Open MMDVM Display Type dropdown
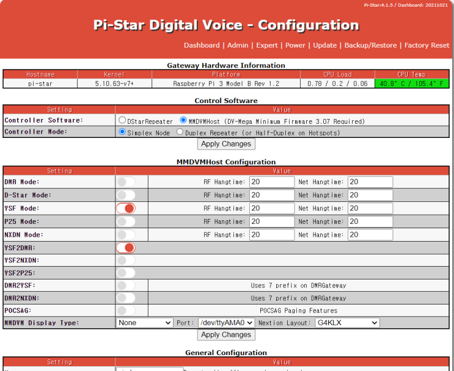The width and height of the screenshot is (454, 371). coord(144,323)
